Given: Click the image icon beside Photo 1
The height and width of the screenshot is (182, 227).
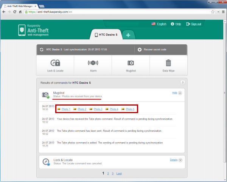Looking at the screenshot, I should tap(59, 109).
